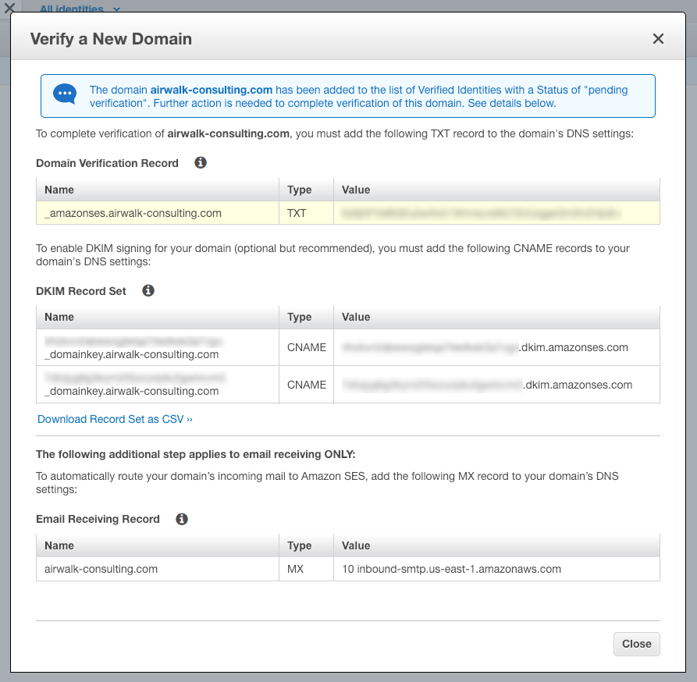Click first _domainkey.airwalk-consulting.com name cell
The image size is (697, 682).
point(158,347)
